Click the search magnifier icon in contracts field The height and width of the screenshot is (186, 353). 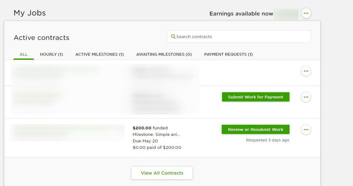click(x=173, y=37)
